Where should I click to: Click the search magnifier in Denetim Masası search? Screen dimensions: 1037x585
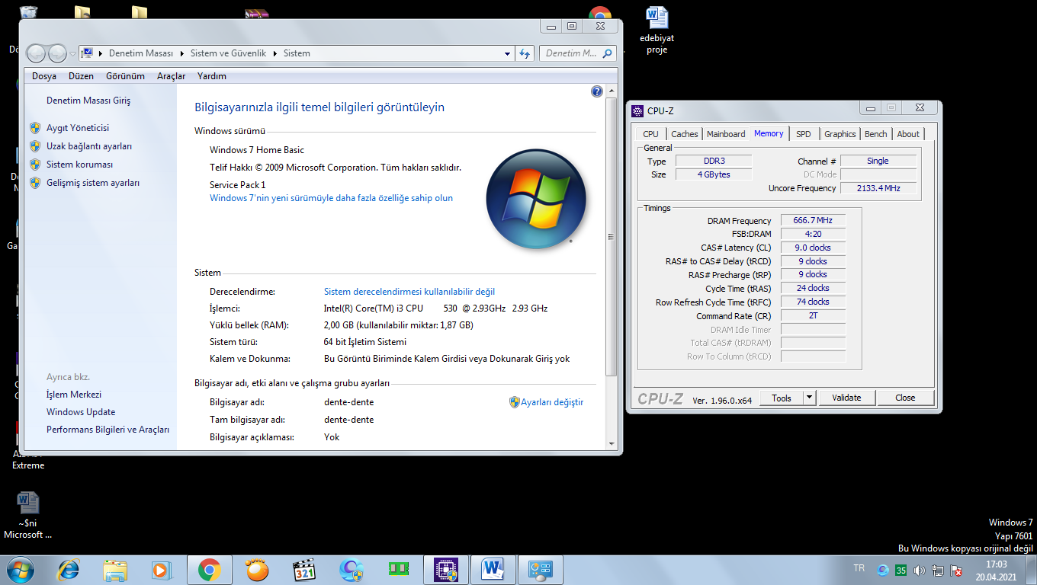coord(608,53)
